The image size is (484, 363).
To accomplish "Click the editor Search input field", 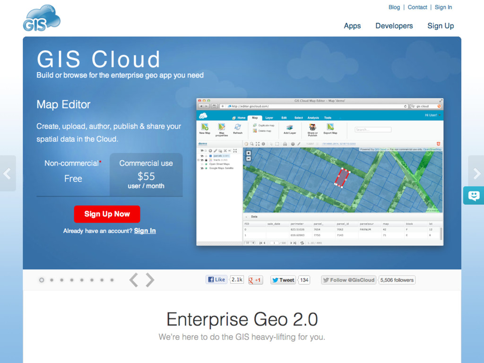I will point(373,130).
